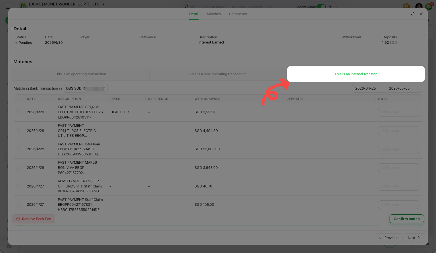Expand the MONET WONDERFUL company switcher
The height and width of the screenshot is (253, 436).
point(67,4)
